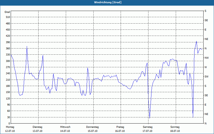Viewport: 214px width, 134px height.
Task: Select the Dienstag day label
Action: coord(37,127)
